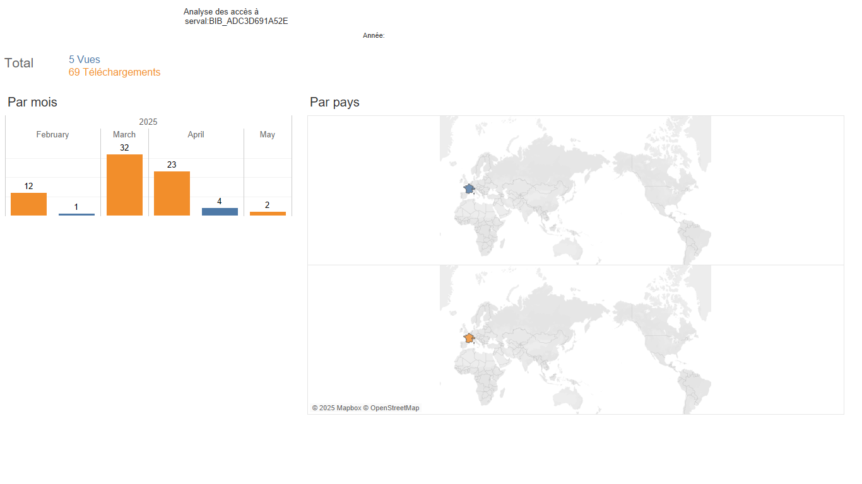Click the 'Par pays' section title
Viewport: 862px width, 484px height.
(334, 102)
